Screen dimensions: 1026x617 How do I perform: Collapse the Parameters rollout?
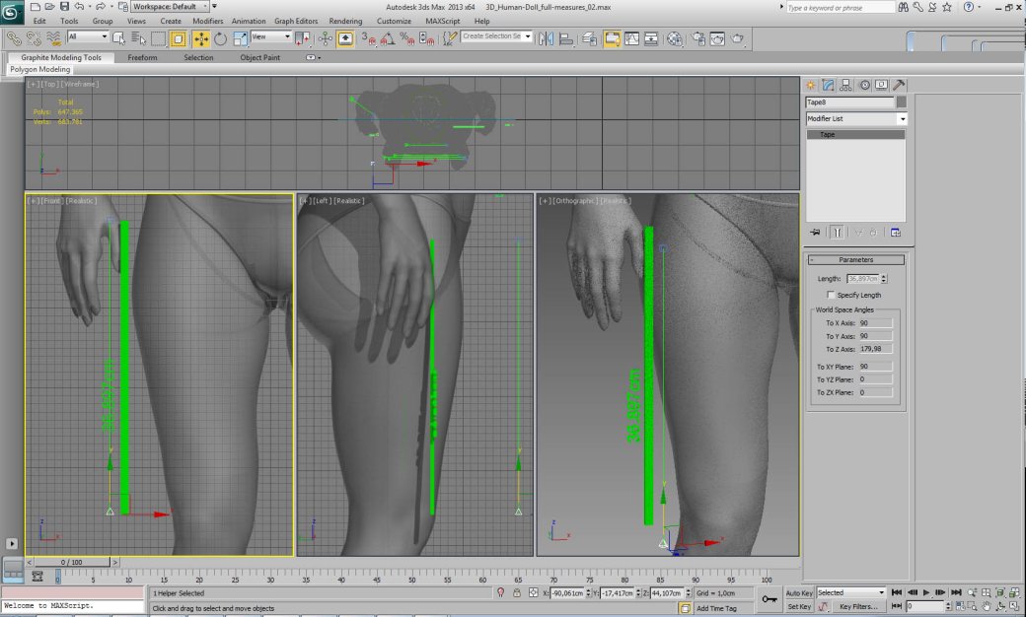point(856,259)
